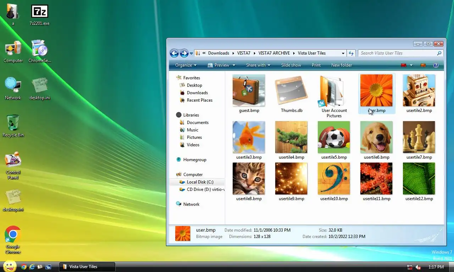Open the smiley-face Start button
Image resolution: width=454 pixels, height=272 pixels.
pos(10,266)
